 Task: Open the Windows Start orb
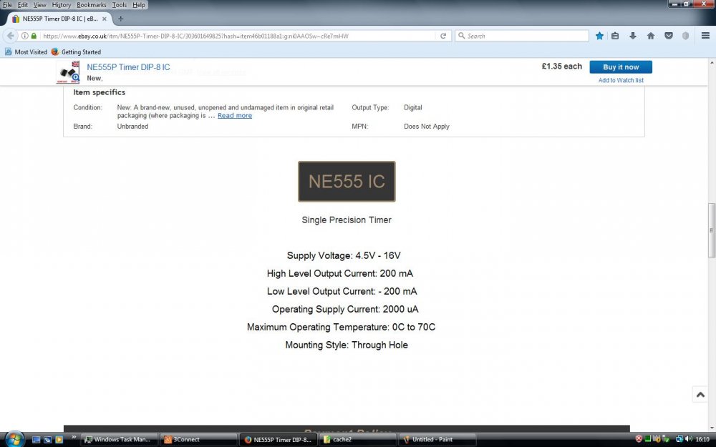point(14,439)
